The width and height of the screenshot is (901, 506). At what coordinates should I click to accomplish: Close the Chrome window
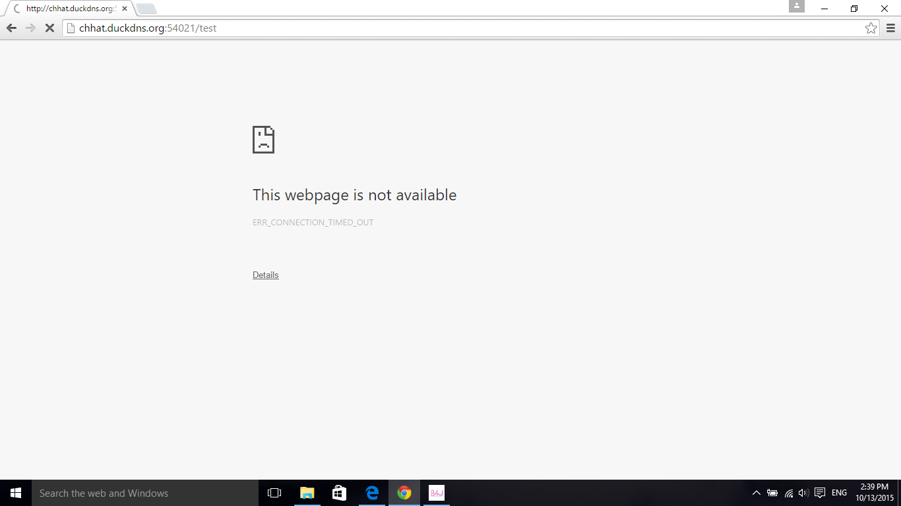[885, 9]
